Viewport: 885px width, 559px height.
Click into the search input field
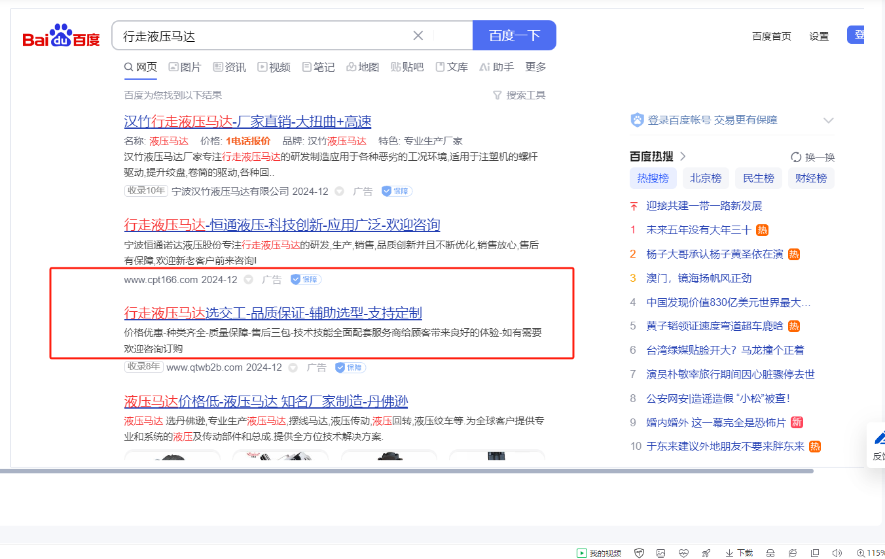coord(262,35)
